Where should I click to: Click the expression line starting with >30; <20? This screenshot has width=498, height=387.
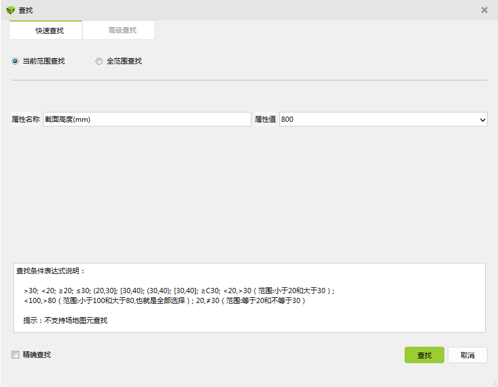coord(179,290)
